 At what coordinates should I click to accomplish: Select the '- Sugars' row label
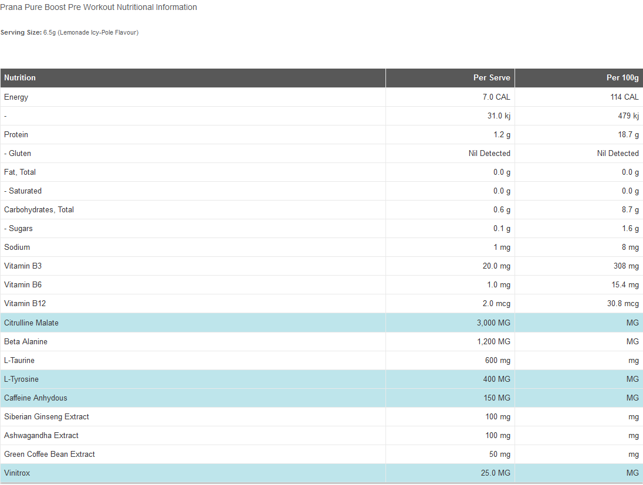point(18,229)
